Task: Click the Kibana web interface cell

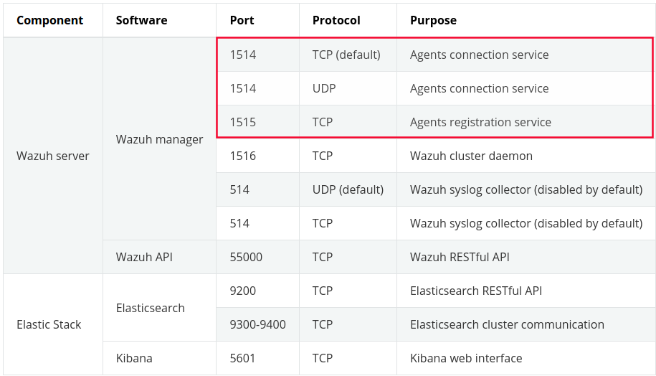Action: point(466,358)
